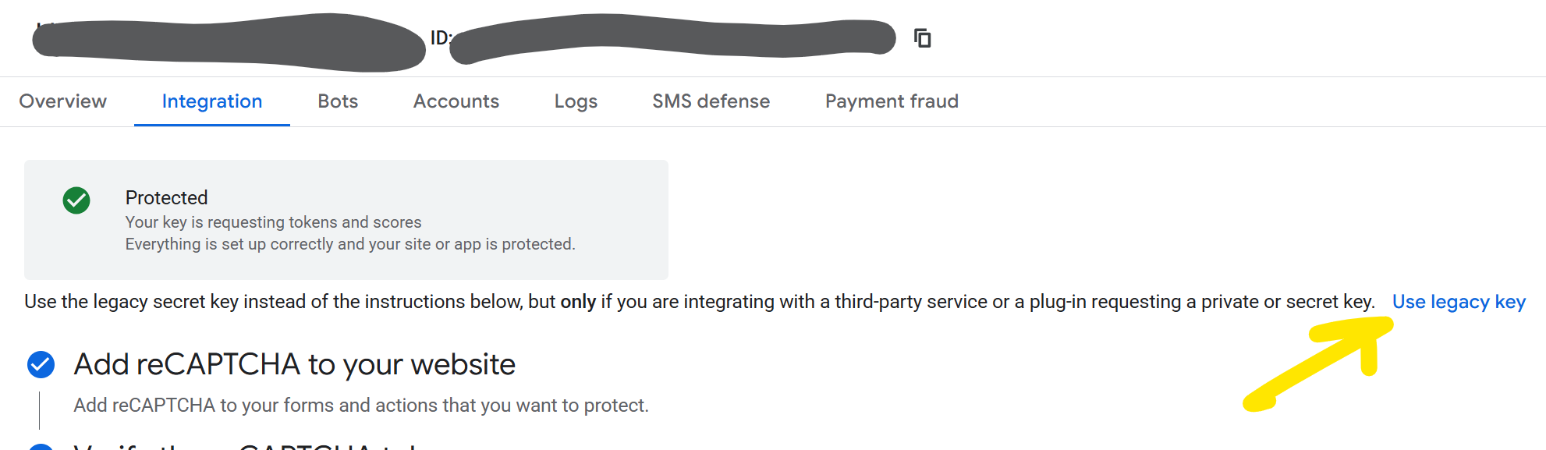View the Logs tab
This screenshot has width=1546, height=450.
click(x=576, y=101)
